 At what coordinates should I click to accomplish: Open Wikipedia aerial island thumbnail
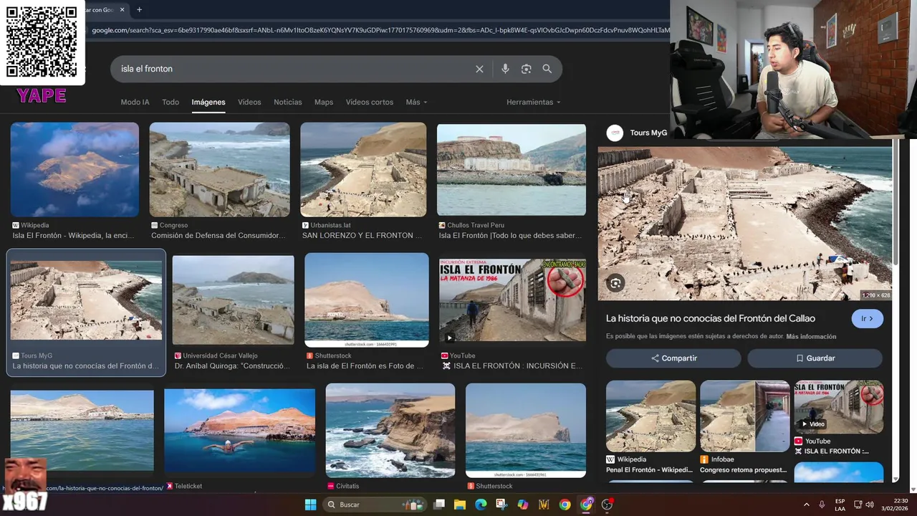(75, 170)
